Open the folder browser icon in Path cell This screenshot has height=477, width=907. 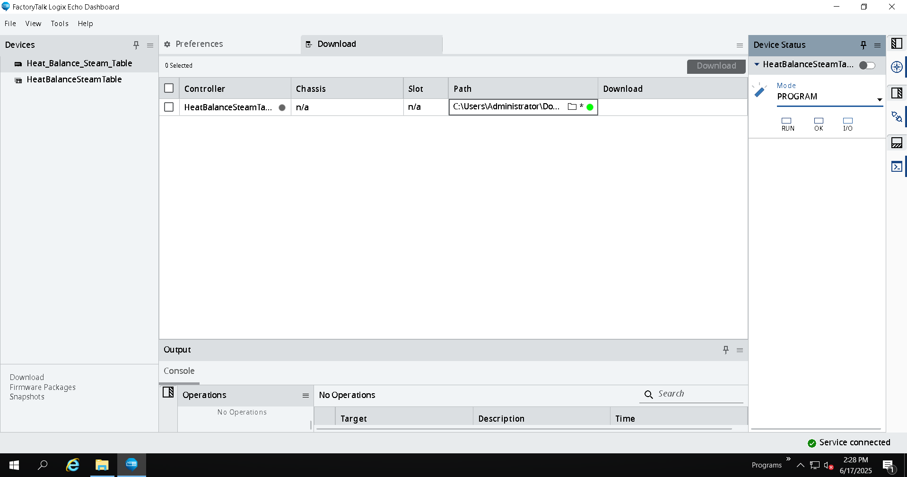[572, 107]
